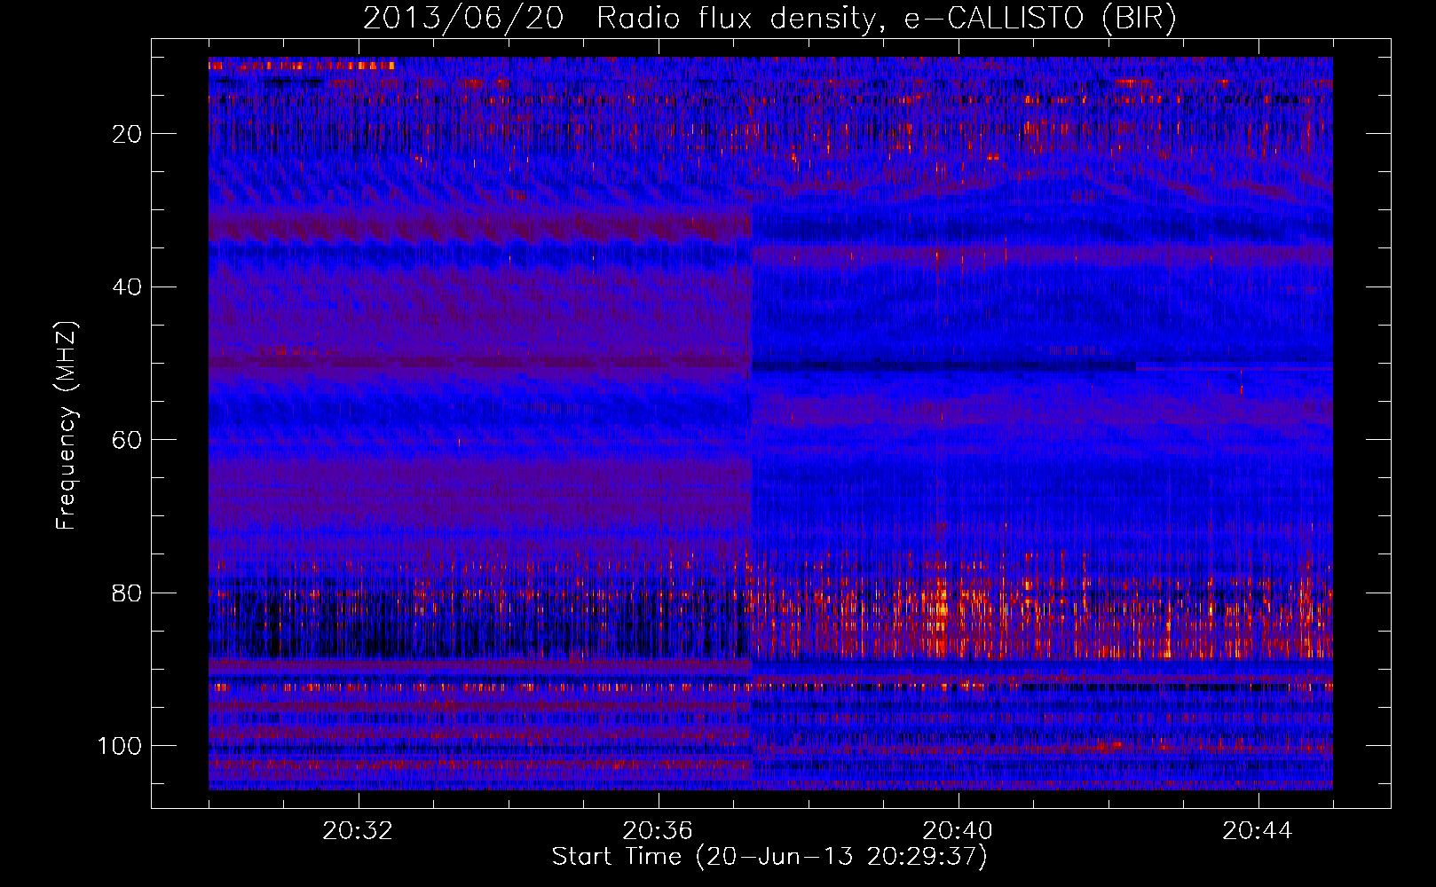Click the Frequency (MHZ) axis label
1436x887 pixels.
pos(67,426)
